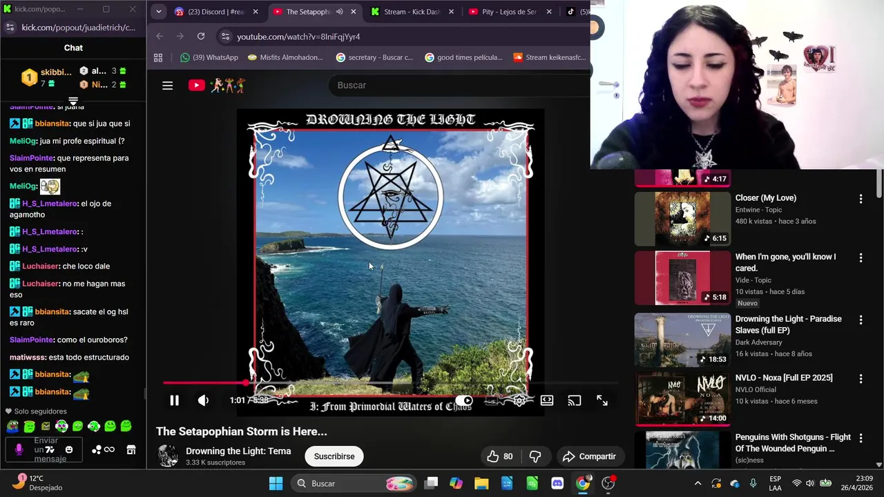The width and height of the screenshot is (884, 497).
Task: Go back in browser history
Action: pos(160,36)
